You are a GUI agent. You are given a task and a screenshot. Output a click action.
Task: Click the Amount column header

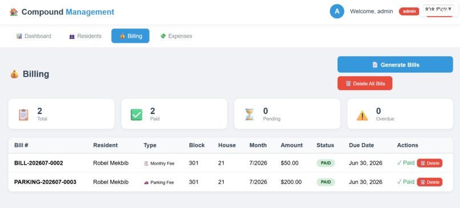(x=292, y=145)
